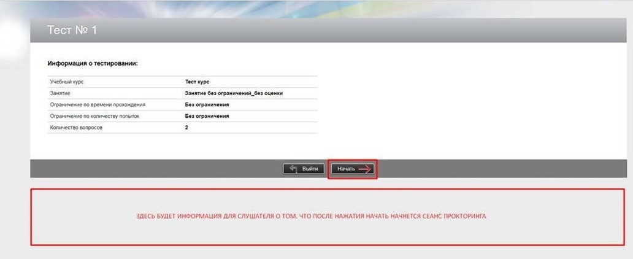Click the forward arrow icon on Начать

[364, 169]
